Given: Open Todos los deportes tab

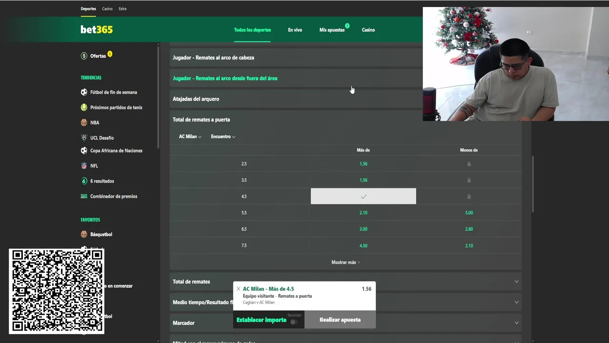Looking at the screenshot, I should pos(252,30).
